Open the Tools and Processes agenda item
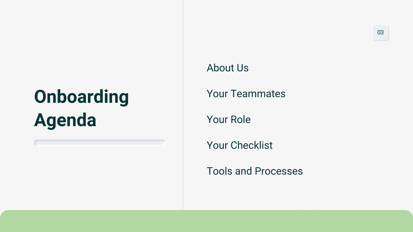 click(255, 171)
